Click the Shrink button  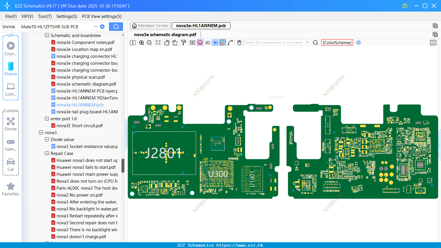[x=9, y=27]
